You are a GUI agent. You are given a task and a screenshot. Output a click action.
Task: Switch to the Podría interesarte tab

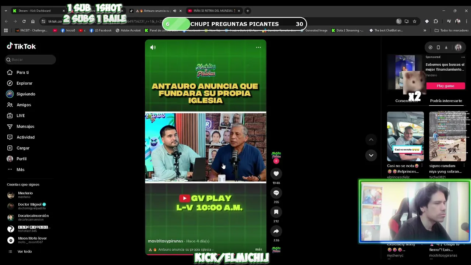pos(446,101)
